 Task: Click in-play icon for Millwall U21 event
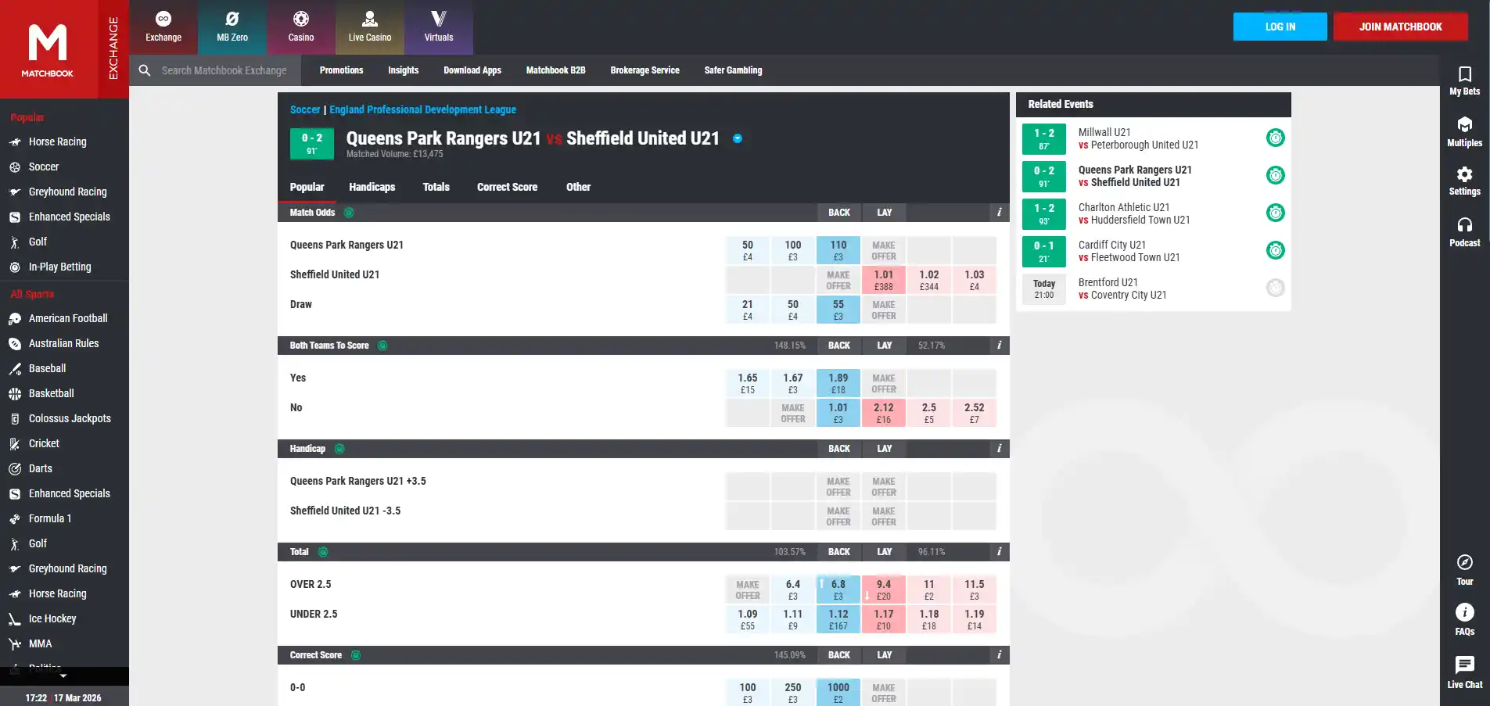[x=1276, y=138]
